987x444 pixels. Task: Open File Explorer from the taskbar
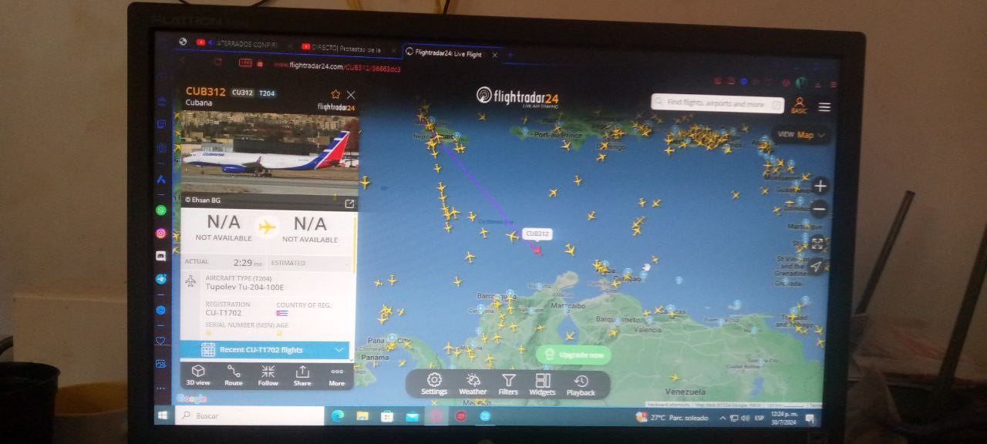362,415
